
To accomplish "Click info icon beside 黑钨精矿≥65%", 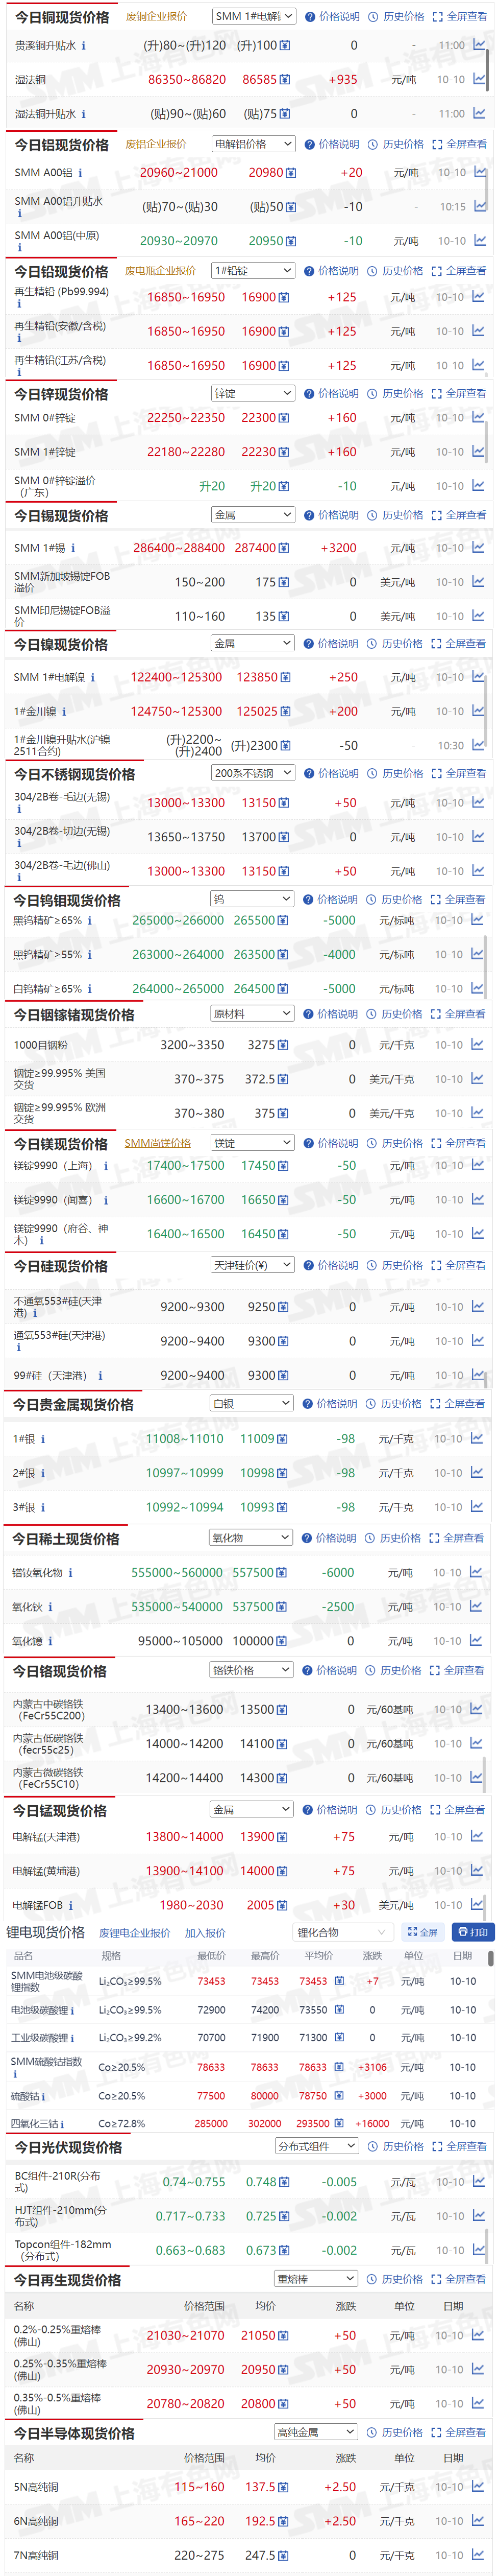I will coord(90,920).
